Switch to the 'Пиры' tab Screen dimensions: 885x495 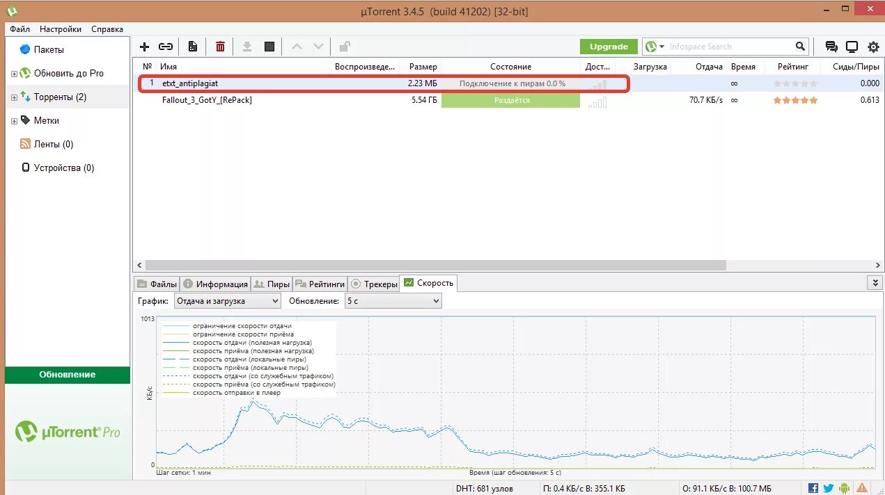click(272, 284)
